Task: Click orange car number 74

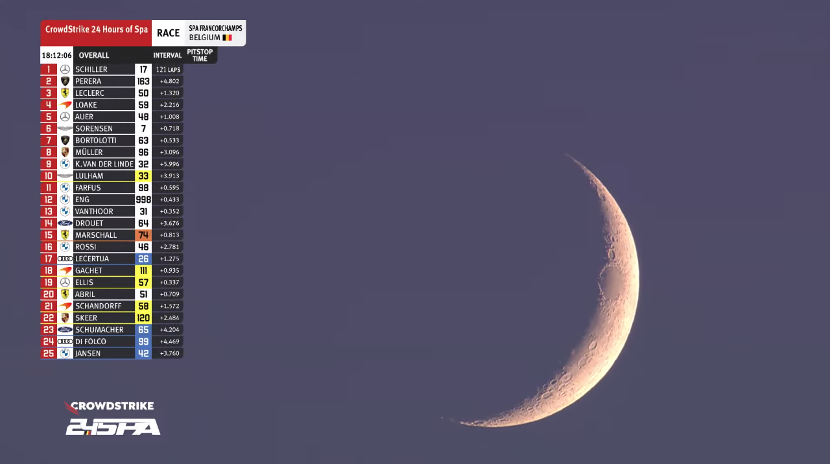Action: [143, 235]
